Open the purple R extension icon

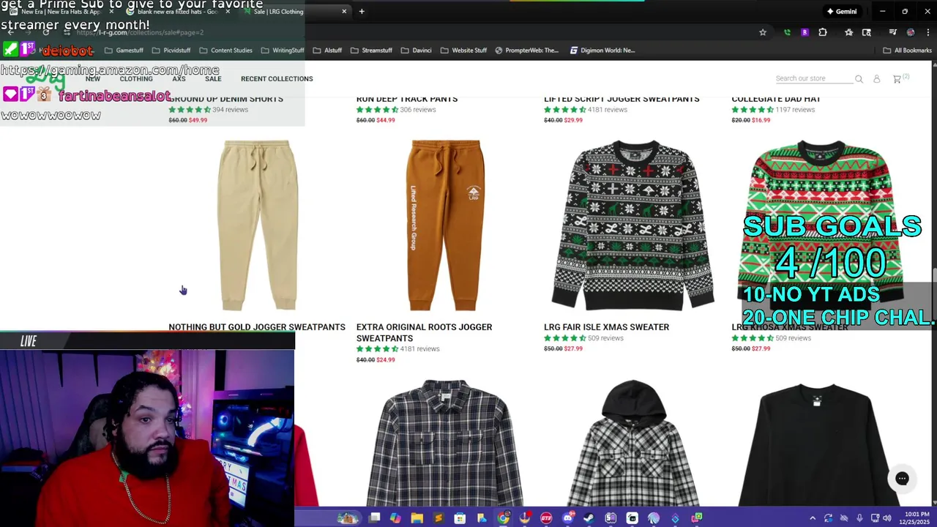(805, 32)
